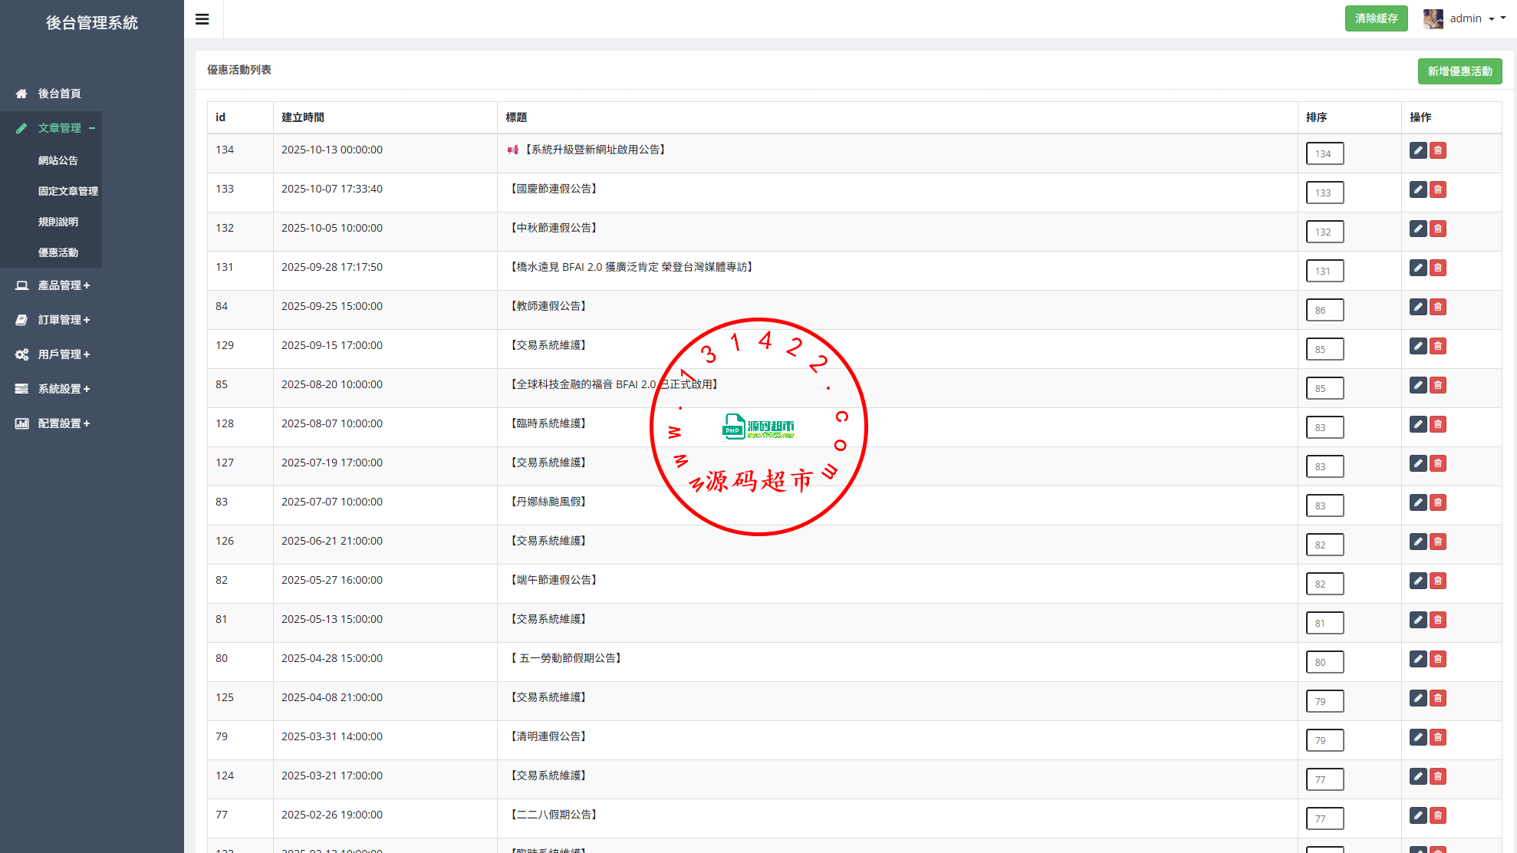Click sort input for 國慶節連假公告 row
The image size is (1517, 853).
point(1324,193)
